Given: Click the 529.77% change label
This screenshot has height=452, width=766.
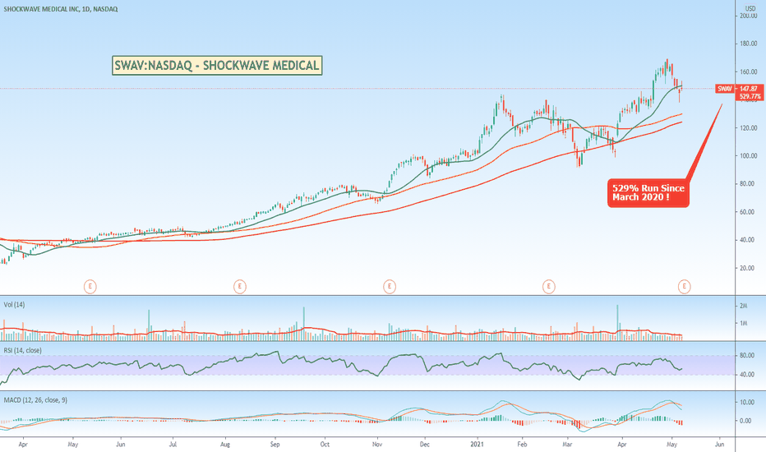Looking at the screenshot, I should 750,97.
